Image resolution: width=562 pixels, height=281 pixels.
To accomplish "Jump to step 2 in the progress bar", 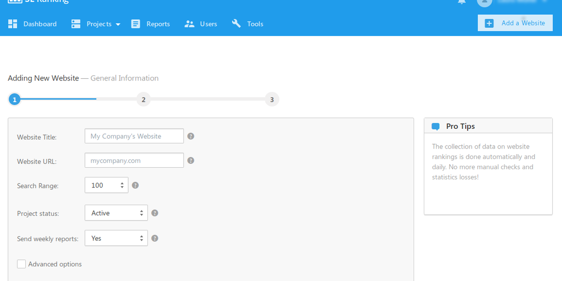I will pyautogui.click(x=143, y=99).
